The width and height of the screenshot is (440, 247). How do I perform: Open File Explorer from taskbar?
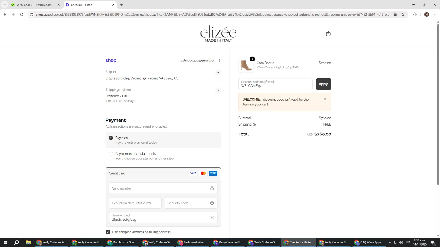click(x=28, y=242)
